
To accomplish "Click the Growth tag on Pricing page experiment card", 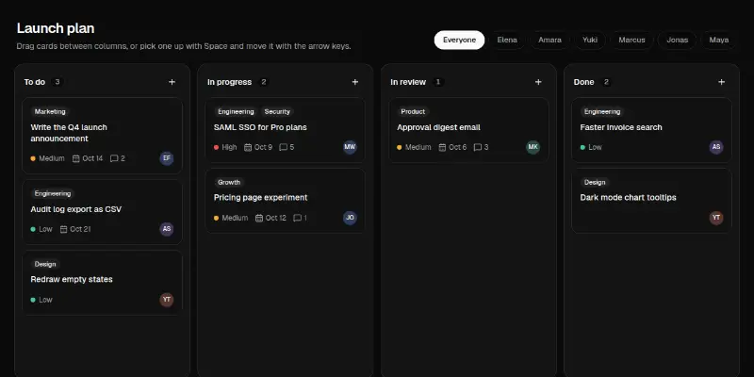I will (229, 182).
